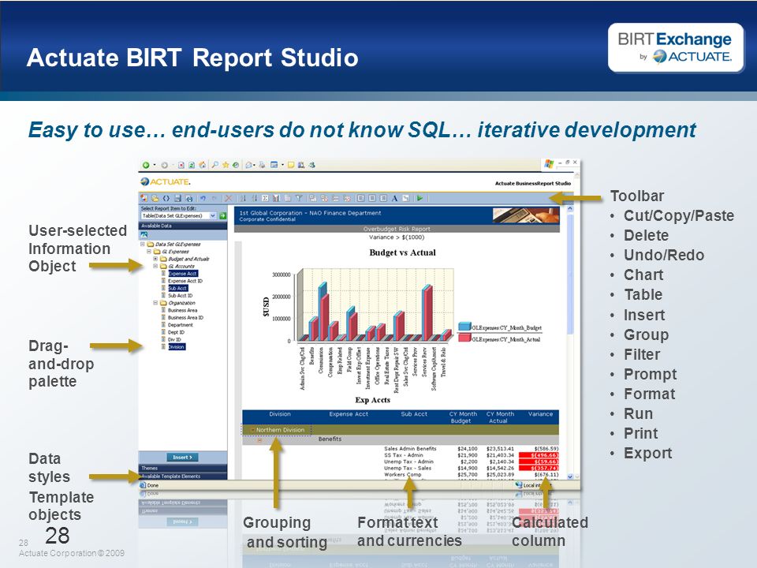
Task: Click the red $(496.66) variance cell
Action: (x=539, y=455)
